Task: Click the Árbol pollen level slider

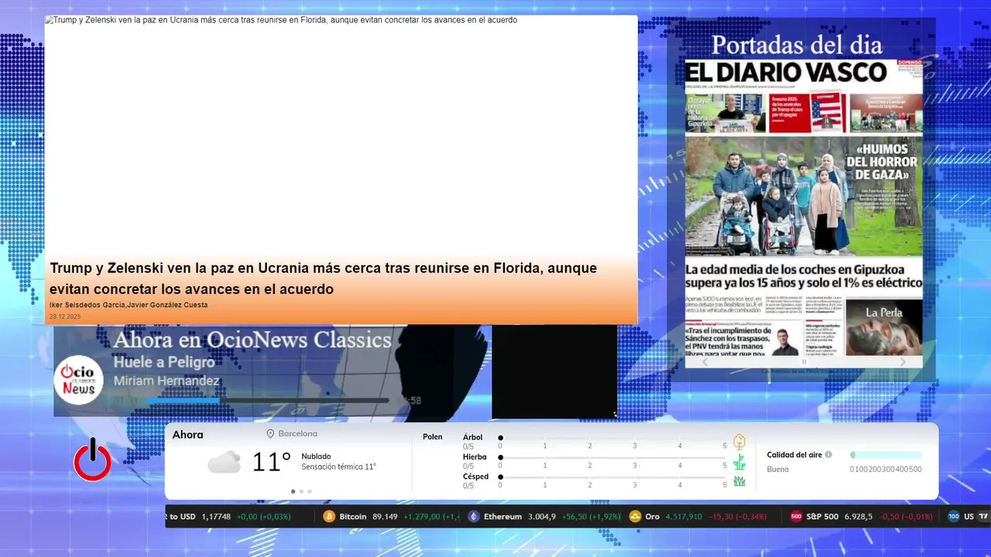Action: coord(612,438)
